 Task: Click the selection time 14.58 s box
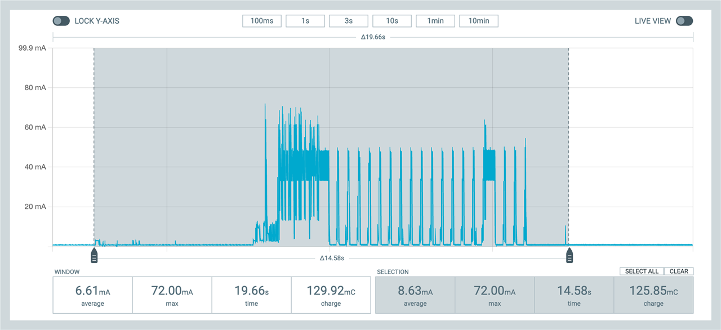tap(574, 295)
